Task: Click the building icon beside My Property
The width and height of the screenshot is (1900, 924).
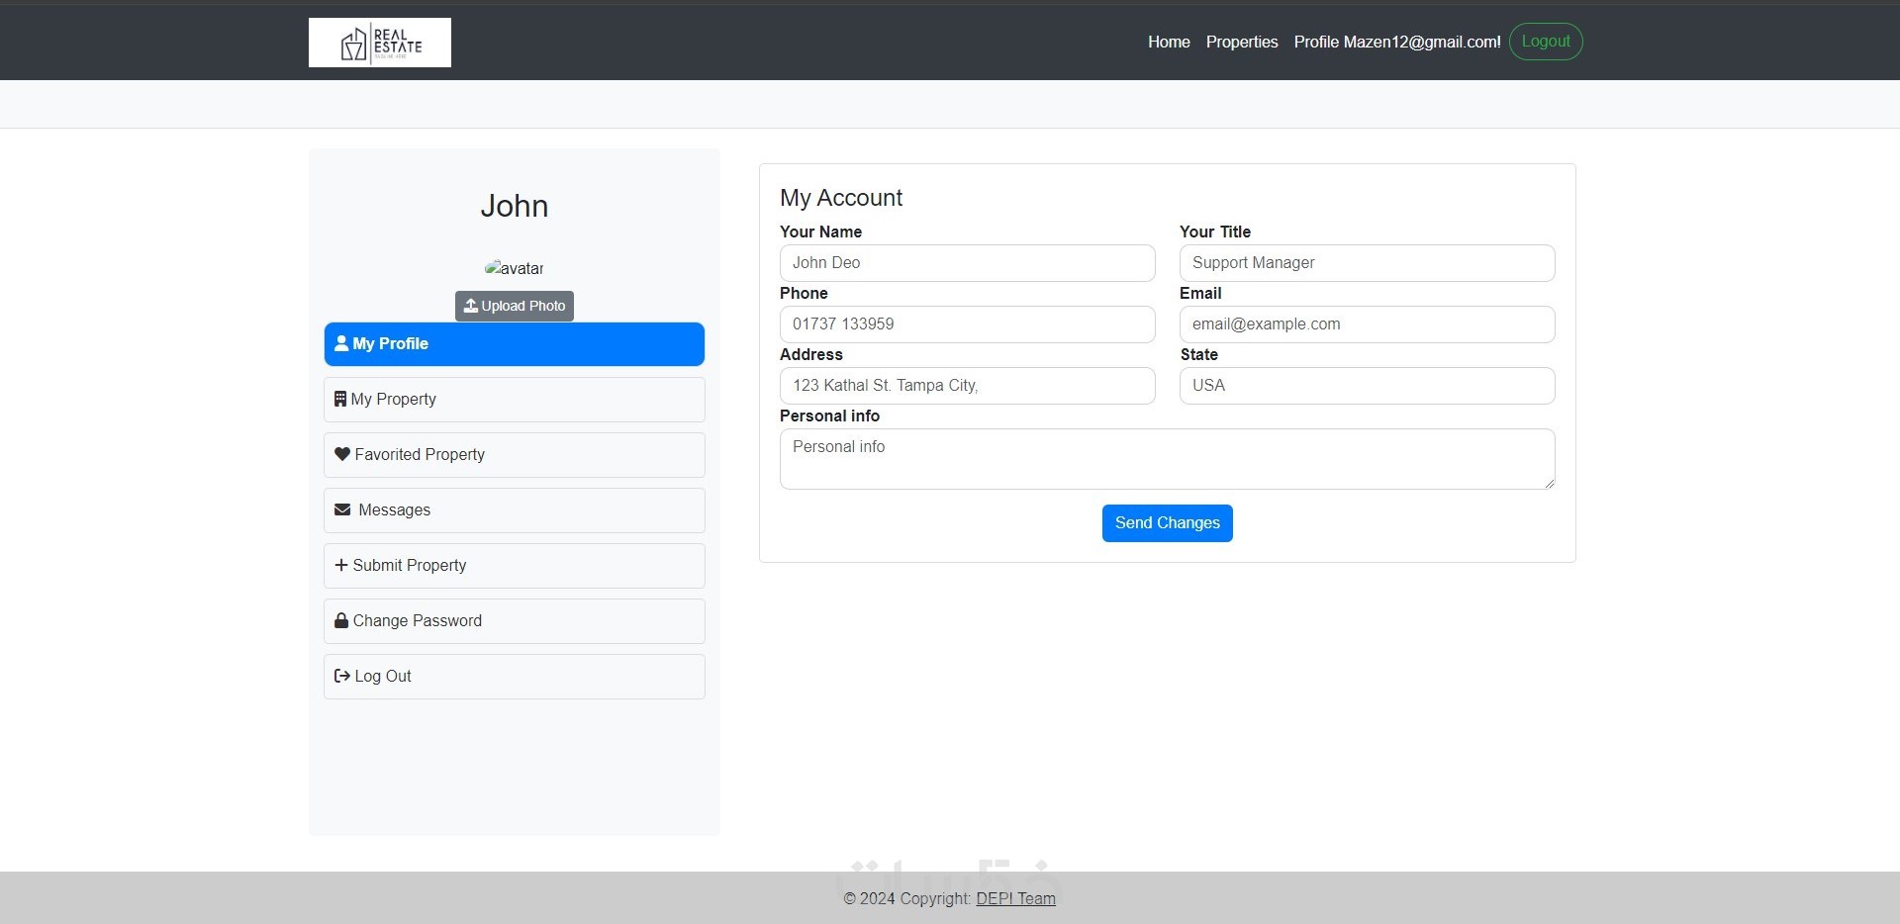Action: 340,399
